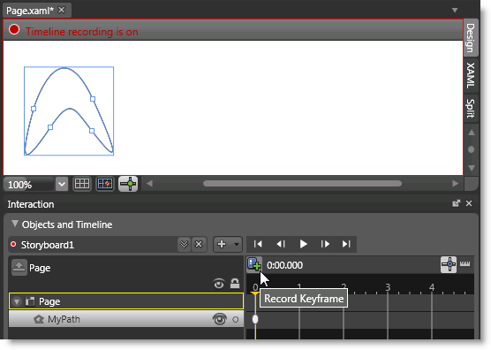Close the Storyboard1 storyboard
Viewport: 491px width, 350px height.
click(199, 244)
